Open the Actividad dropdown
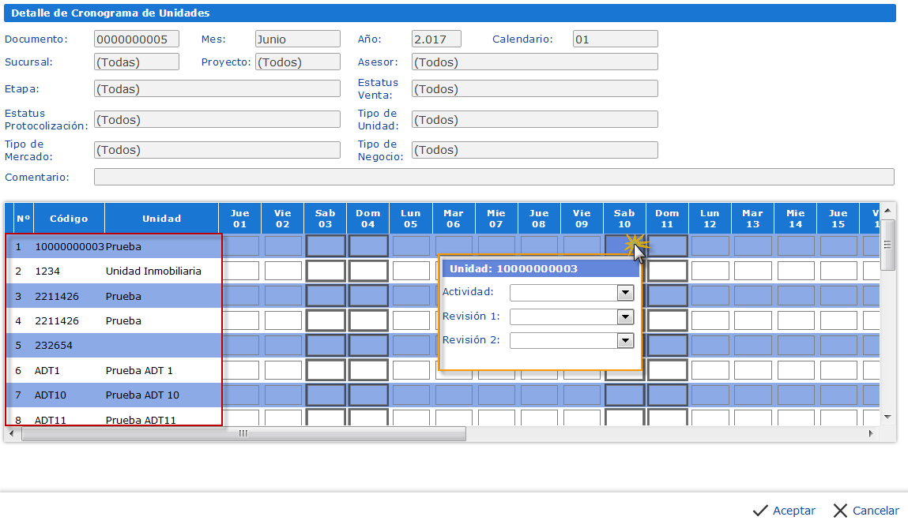This screenshot has height=528, width=908. (x=625, y=293)
